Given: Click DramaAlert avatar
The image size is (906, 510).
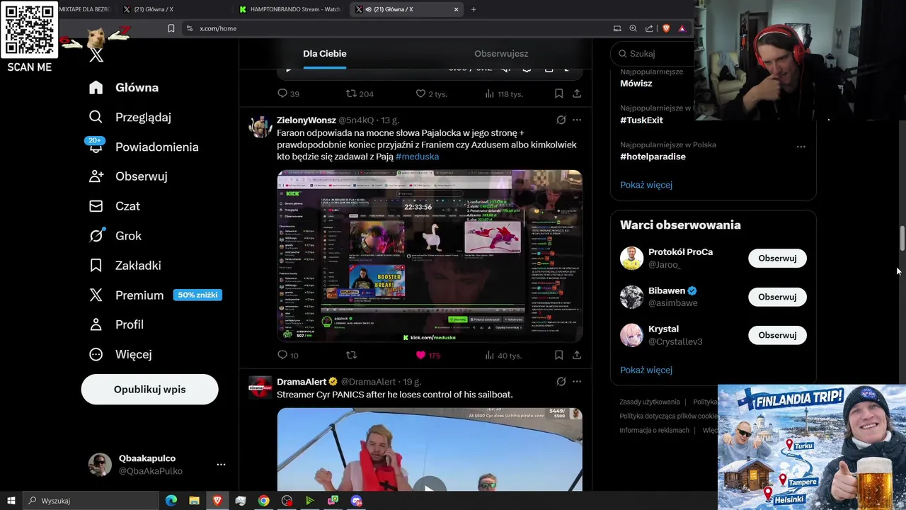Looking at the screenshot, I should coord(260,387).
